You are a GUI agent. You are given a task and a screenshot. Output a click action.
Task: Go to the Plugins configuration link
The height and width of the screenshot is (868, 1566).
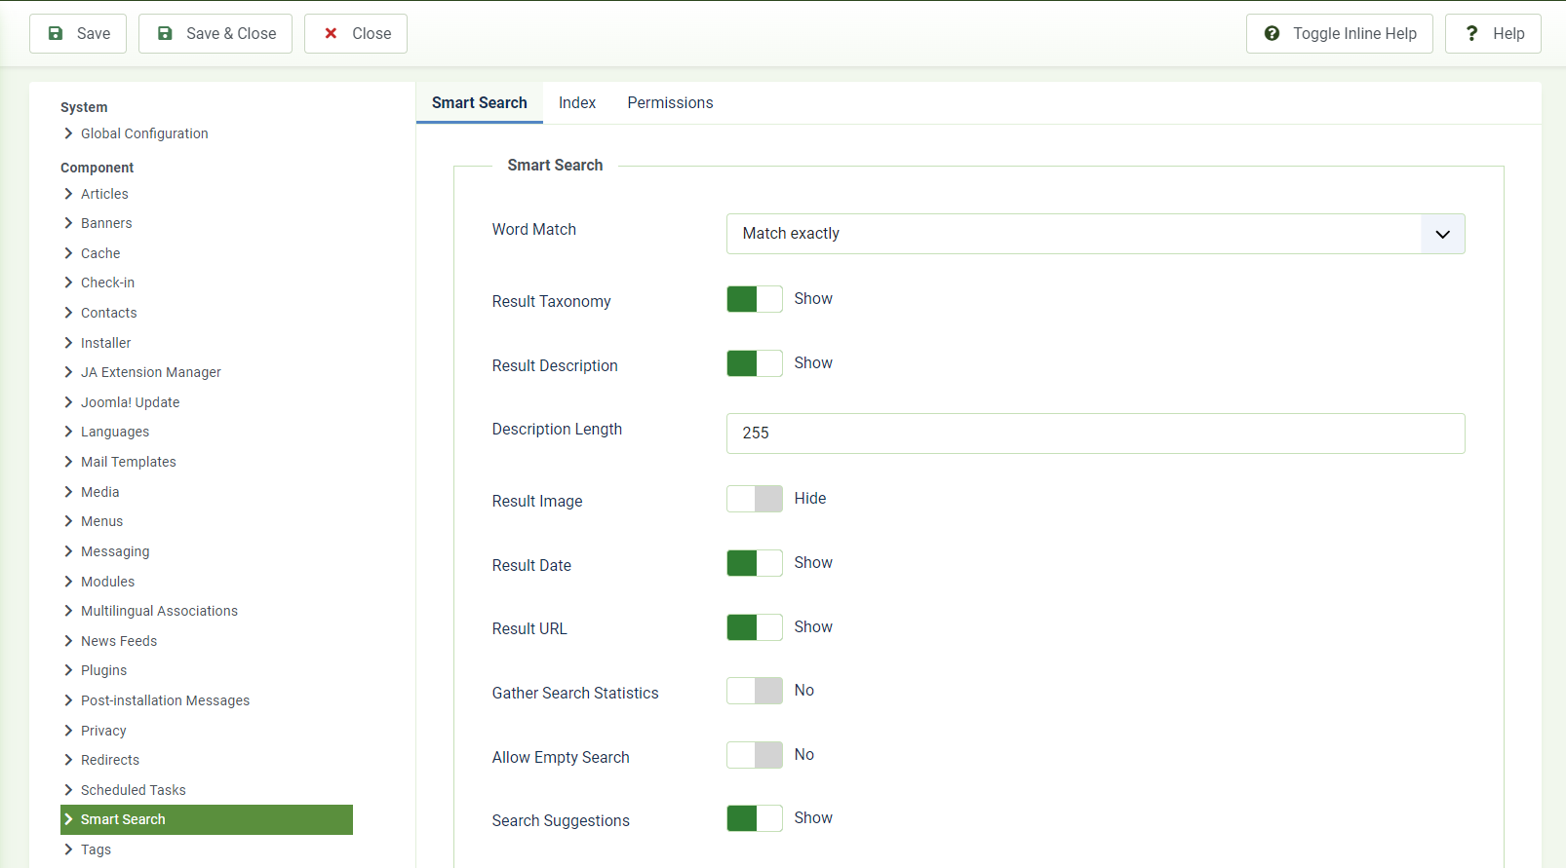pos(103,670)
